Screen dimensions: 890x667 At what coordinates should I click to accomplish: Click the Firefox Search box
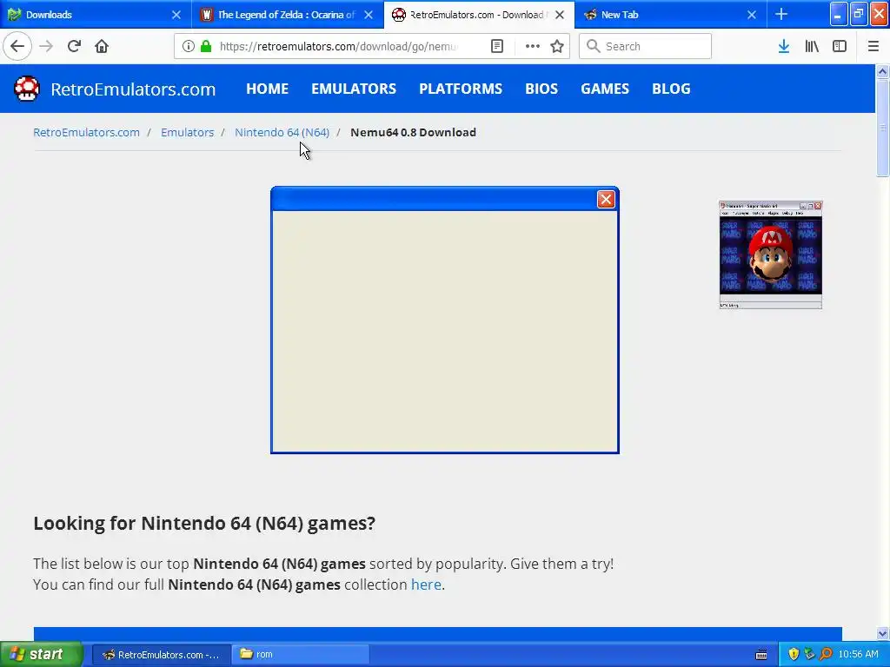tap(645, 46)
